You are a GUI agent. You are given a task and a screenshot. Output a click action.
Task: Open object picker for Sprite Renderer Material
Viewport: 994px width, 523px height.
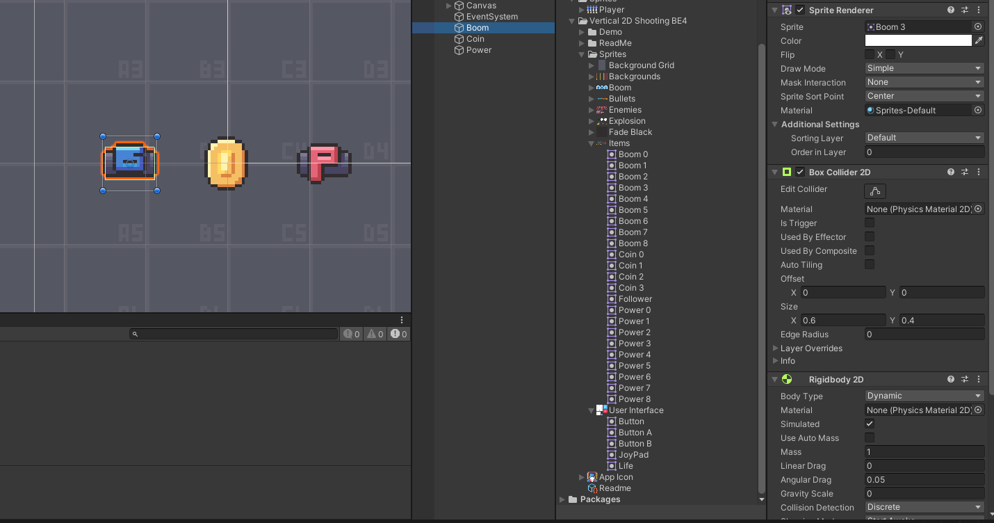tap(978, 110)
